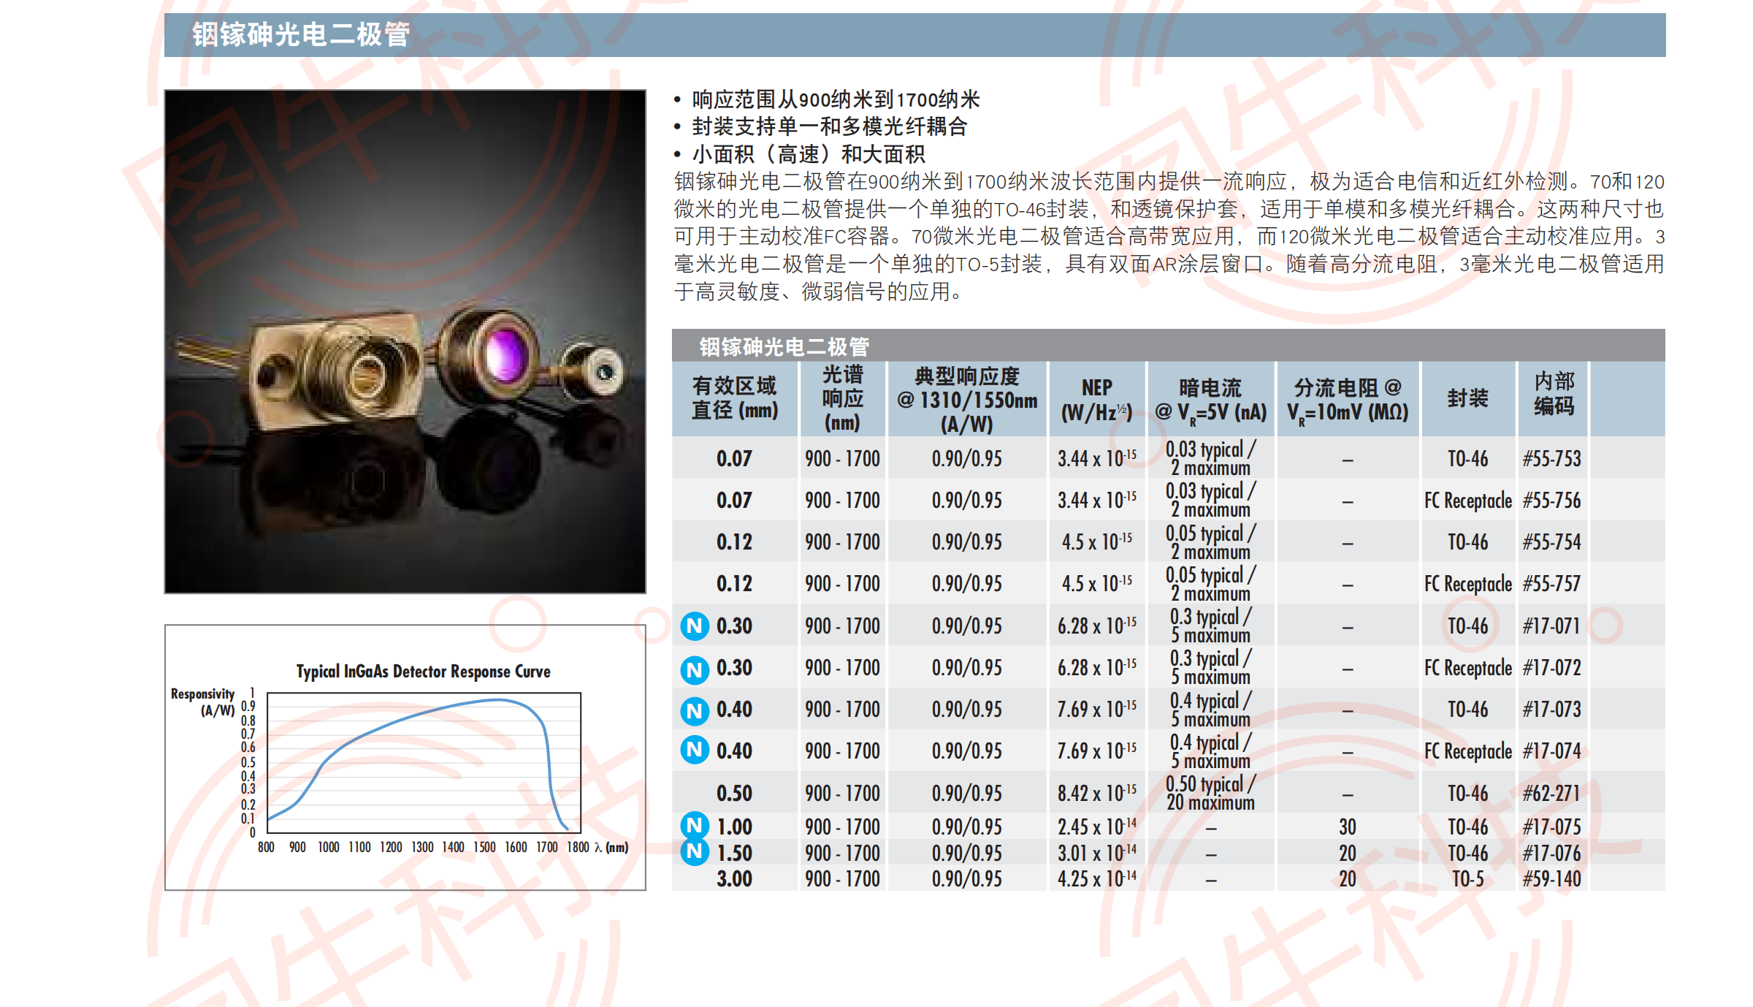The width and height of the screenshot is (1753, 1007).
Task: Click the Typical InGaAs Detector Response Curve chart
Action: (x=405, y=757)
